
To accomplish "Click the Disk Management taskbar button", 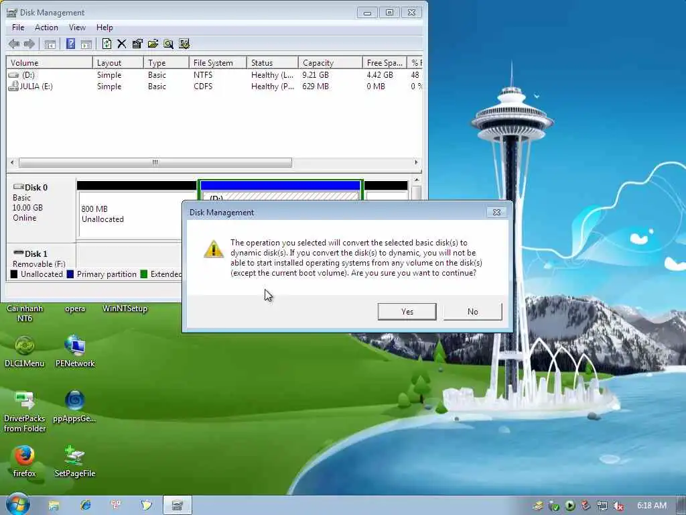I will click(x=177, y=506).
